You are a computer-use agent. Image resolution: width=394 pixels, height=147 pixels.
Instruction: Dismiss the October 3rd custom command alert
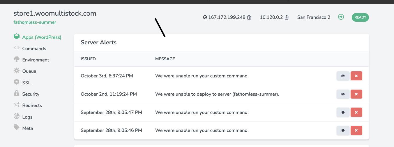[x=356, y=76]
